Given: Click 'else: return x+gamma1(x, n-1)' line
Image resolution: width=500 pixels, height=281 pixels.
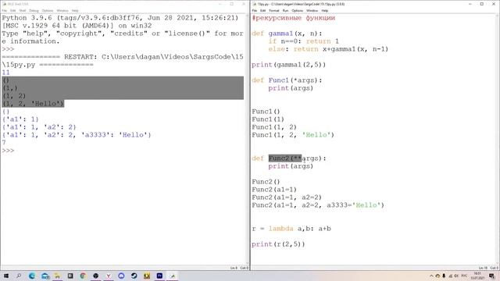Looking at the screenshot, I should pyautogui.click(x=328, y=49).
